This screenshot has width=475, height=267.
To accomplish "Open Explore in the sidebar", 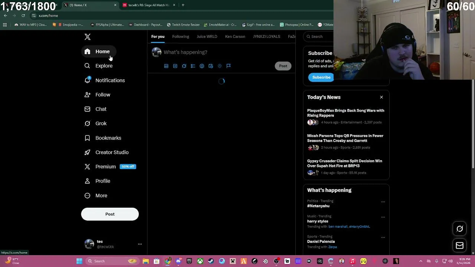I will click(99, 66).
